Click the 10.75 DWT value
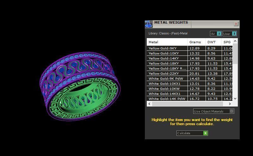This screenshot has width=253, height=156. (x=213, y=99)
